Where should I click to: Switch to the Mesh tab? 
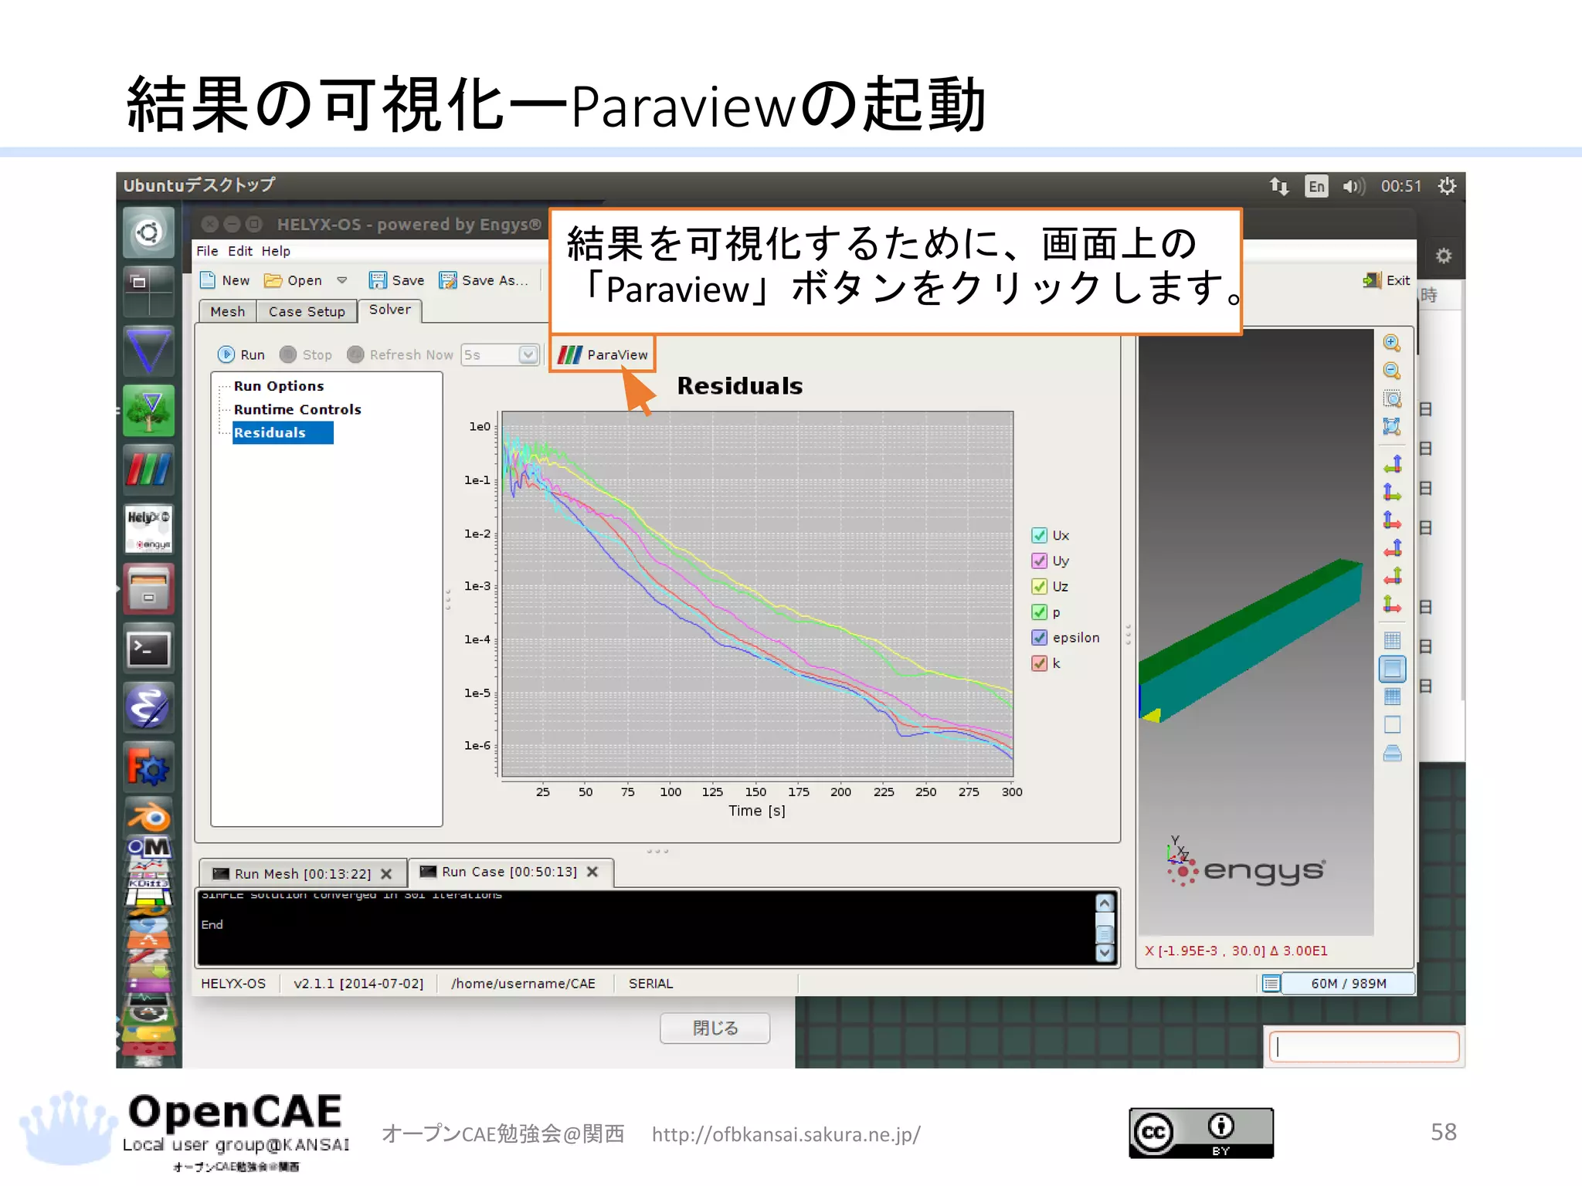click(228, 311)
